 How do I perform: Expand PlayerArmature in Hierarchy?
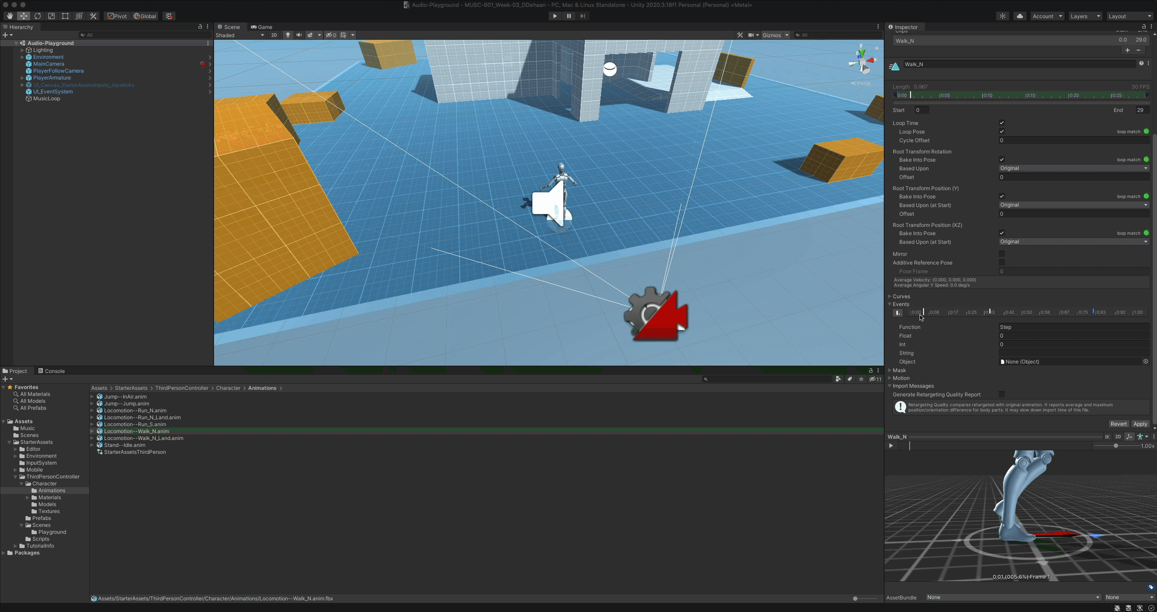22,78
